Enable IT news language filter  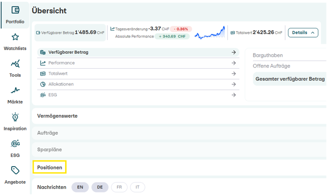coord(138,187)
